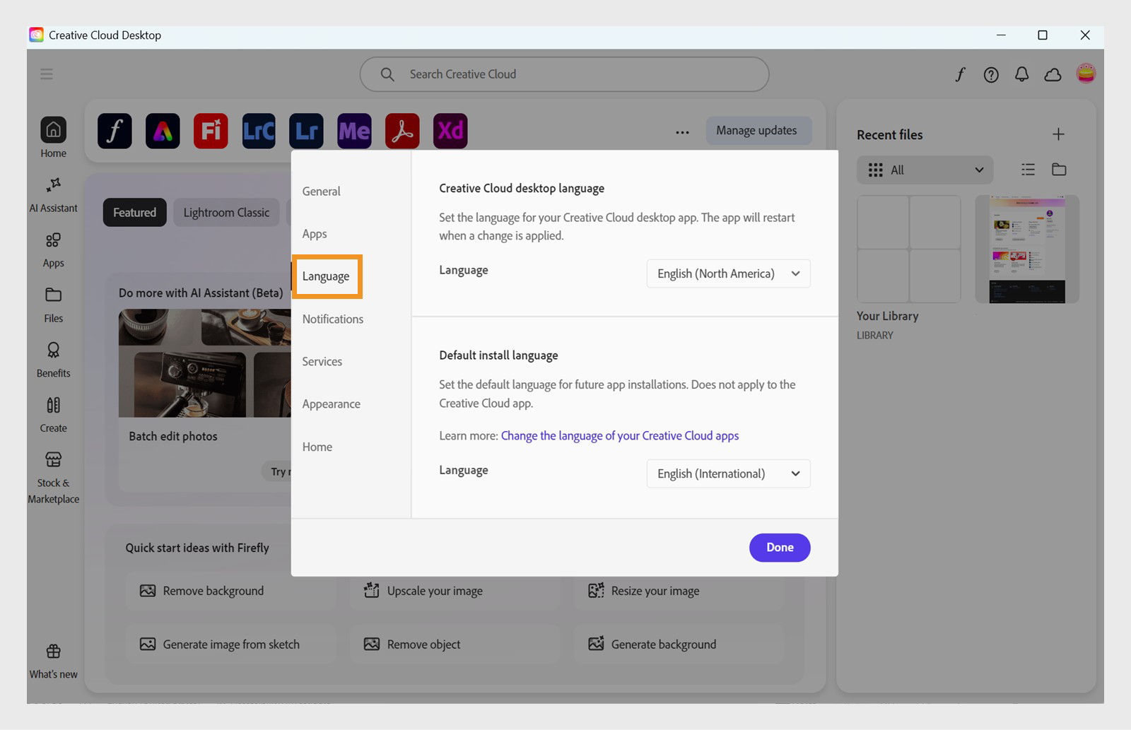
Task: Select the Services preferences tab
Action: 322,361
